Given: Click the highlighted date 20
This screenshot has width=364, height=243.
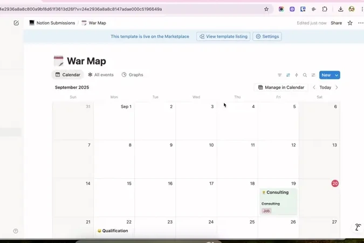Looking at the screenshot, I should [x=335, y=184].
